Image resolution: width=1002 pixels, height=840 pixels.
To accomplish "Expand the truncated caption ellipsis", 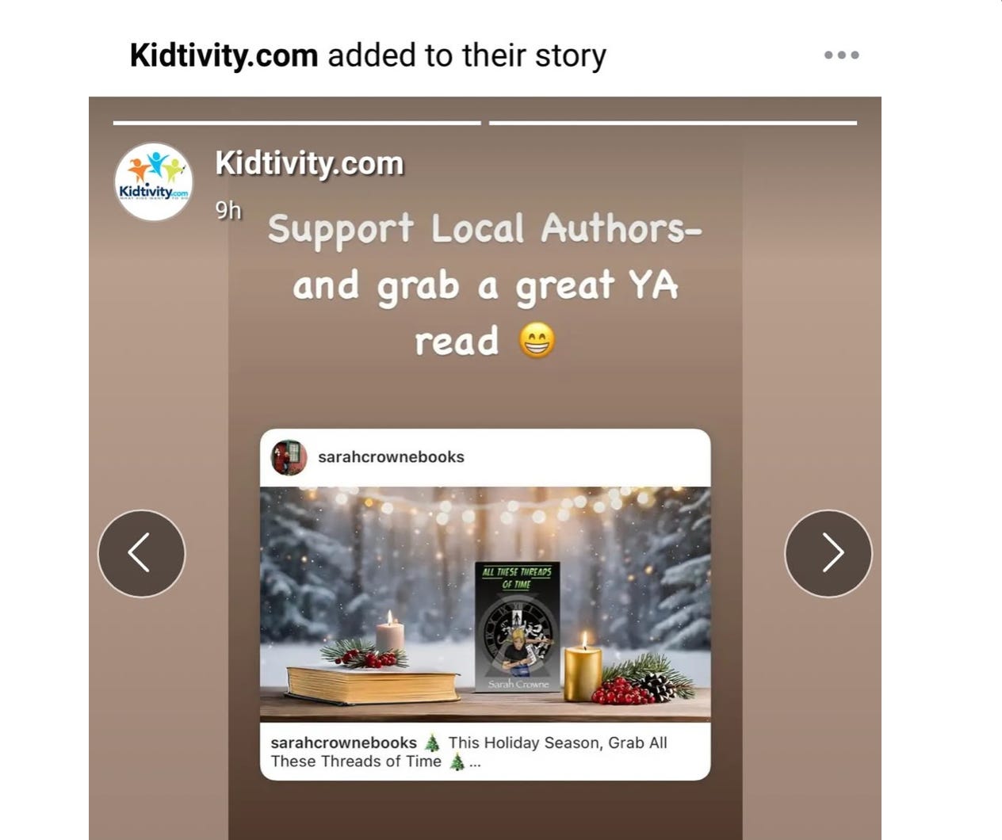I will [475, 763].
